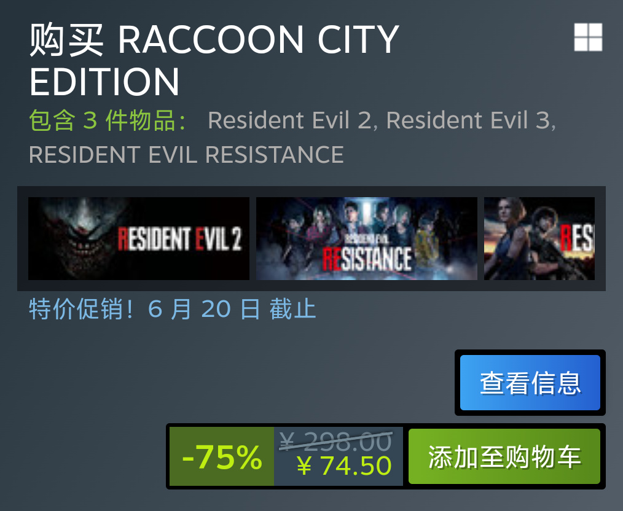Image resolution: width=623 pixels, height=511 pixels.
Task: Click the red RESISTANCE logo in middle image
Action: 367,258
